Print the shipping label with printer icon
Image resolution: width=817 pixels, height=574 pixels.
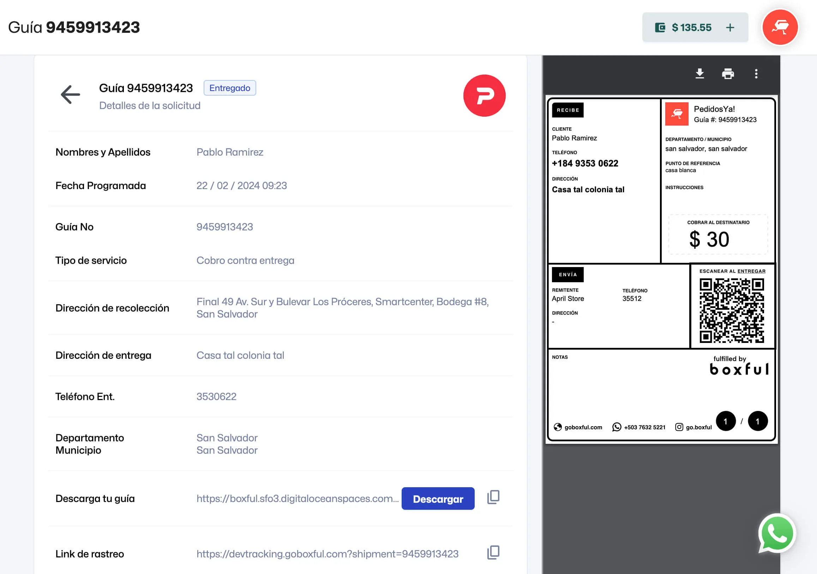click(x=728, y=74)
